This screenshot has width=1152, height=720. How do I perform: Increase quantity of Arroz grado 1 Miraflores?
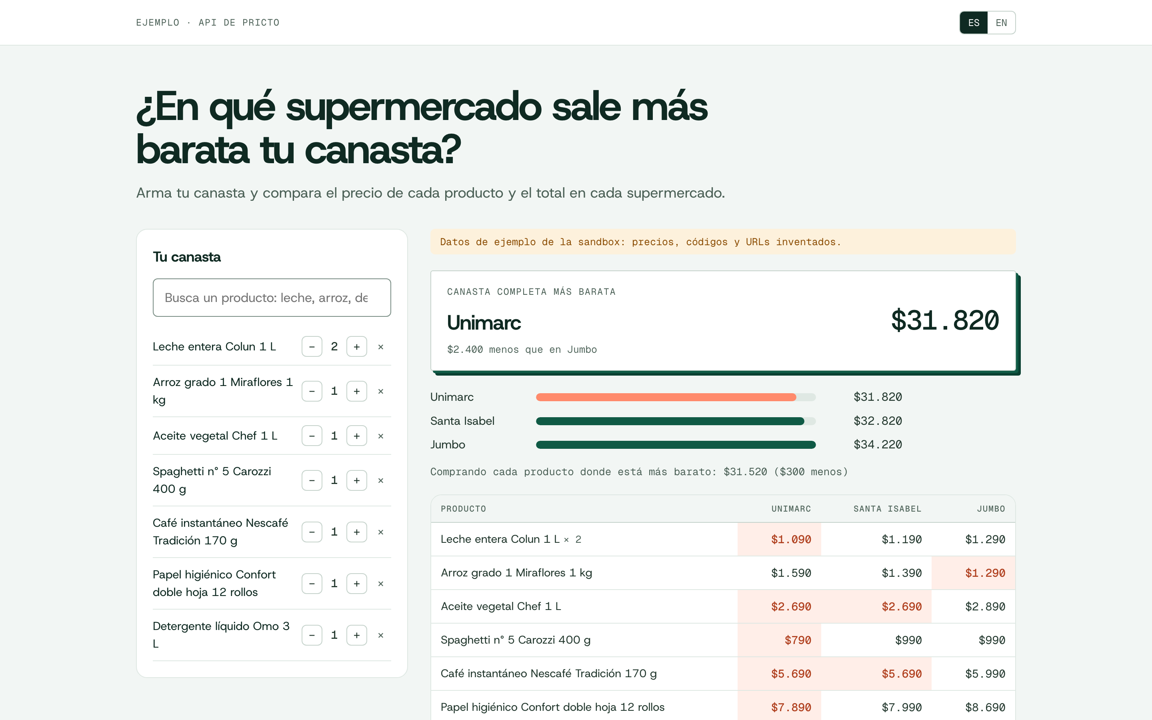pos(356,391)
